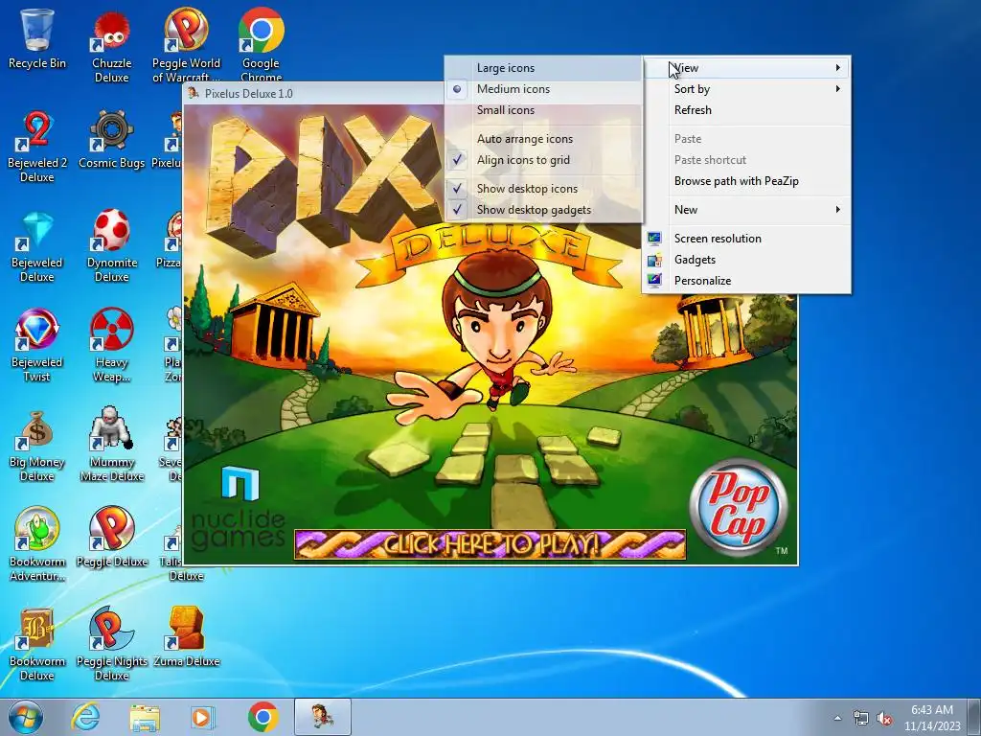Open Gadgets from context menu
This screenshot has height=736, width=981.
(746, 260)
